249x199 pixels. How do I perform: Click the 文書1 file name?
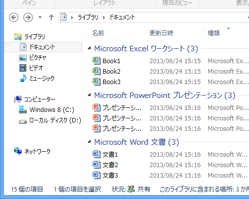[110, 155]
